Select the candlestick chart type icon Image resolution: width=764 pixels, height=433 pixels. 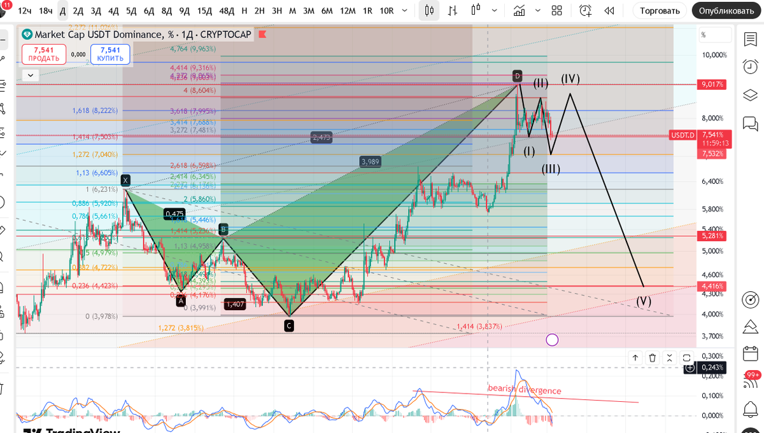coord(429,10)
